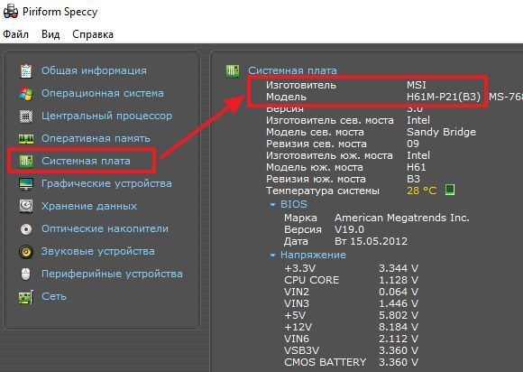Image resolution: width=523 pixels, height=372 pixels.
Task: Click the H61M-P21(B3) model value
Action: pos(444,97)
